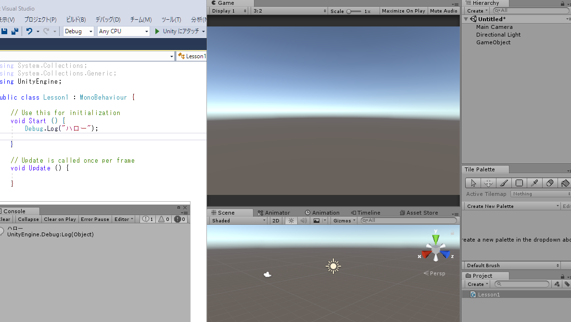Select the Tile Palette move tool
The height and width of the screenshot is (322, 571).
click(488, 183)
